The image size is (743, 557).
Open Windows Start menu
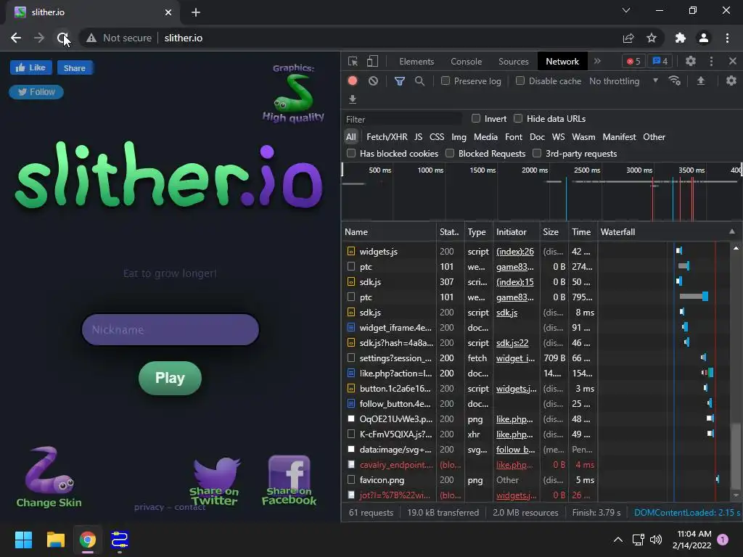click(24, 540)
